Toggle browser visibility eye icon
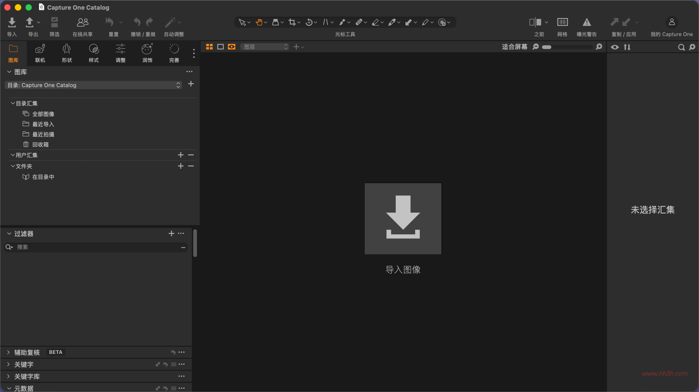Image resolution: width=699 pixels, height=392 pixels. tap(615, 47)
